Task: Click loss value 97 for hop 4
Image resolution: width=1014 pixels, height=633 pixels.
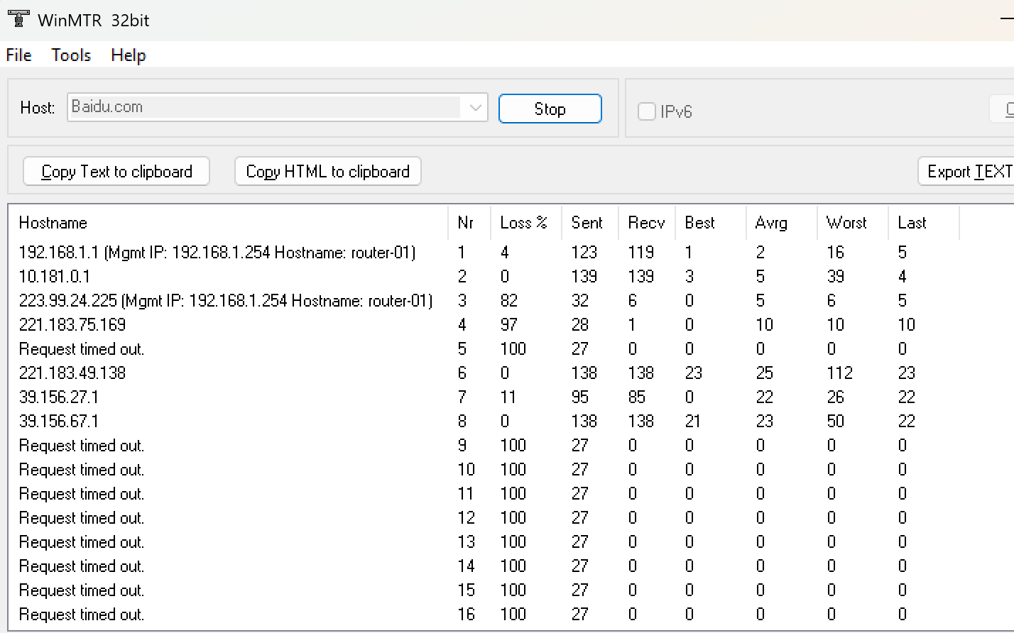Action: point(509,325)
